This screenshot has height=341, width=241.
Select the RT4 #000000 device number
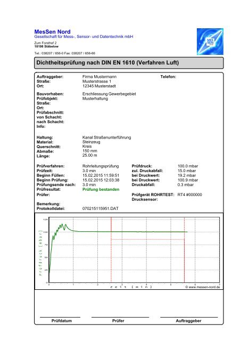click(x=190, y=194)
